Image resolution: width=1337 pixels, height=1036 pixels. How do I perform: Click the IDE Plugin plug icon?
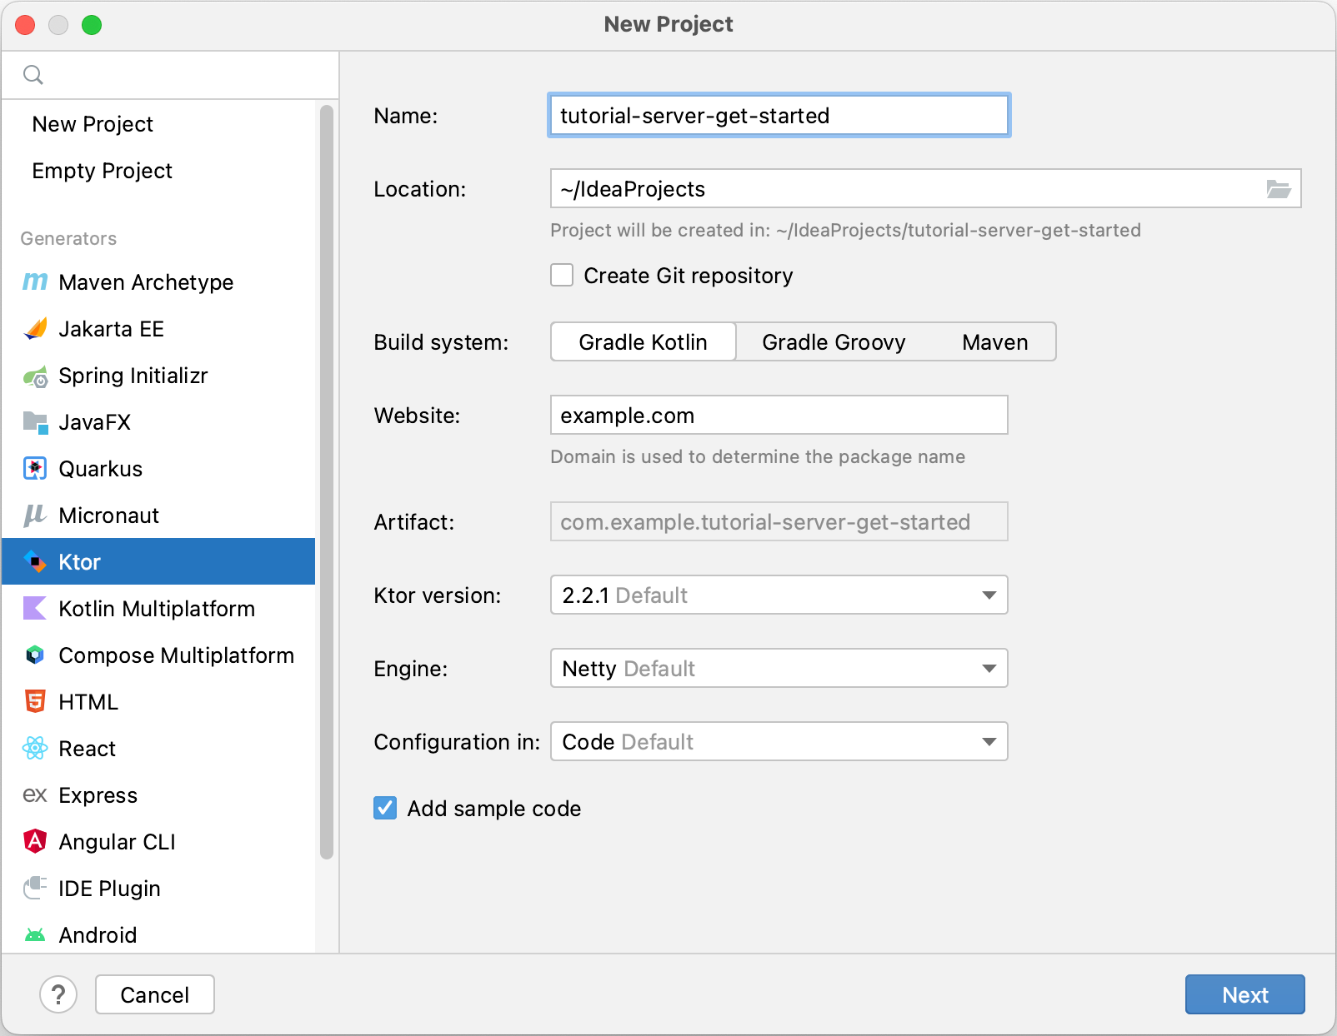(35, 889)
